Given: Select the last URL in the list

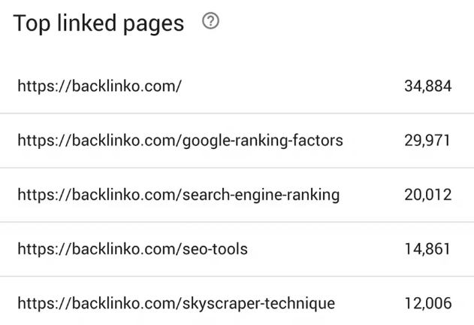Looking at the screenshot, I should click(x=176, y=304).
